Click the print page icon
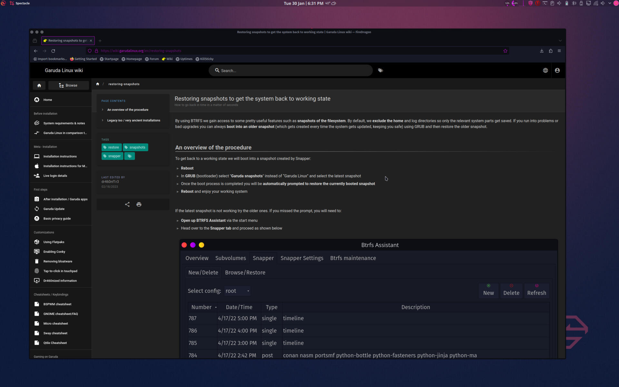 139,204
